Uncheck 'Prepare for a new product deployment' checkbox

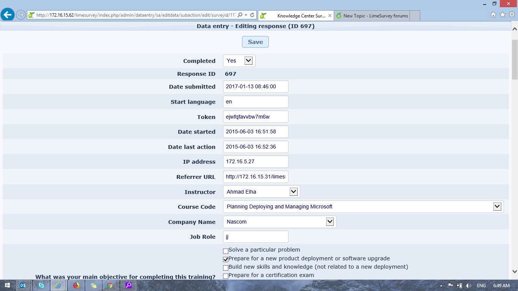tap(226, 260)
